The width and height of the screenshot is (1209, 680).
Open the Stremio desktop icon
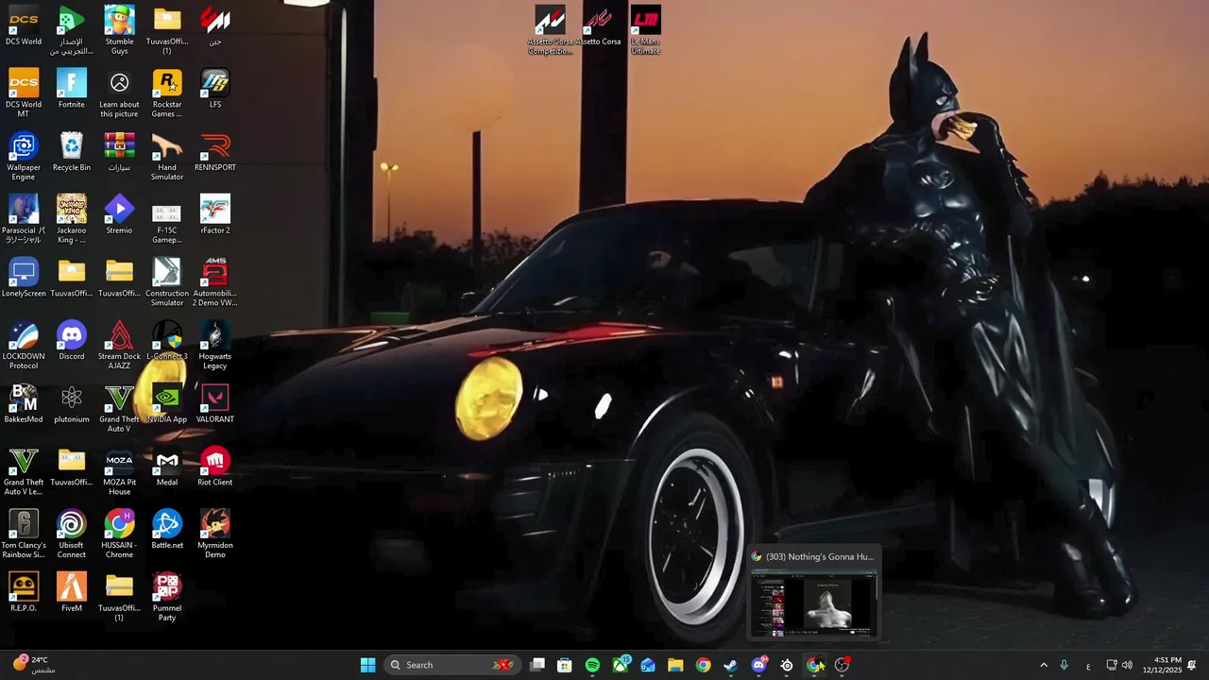pyautogui.click(x=119, y=214)
